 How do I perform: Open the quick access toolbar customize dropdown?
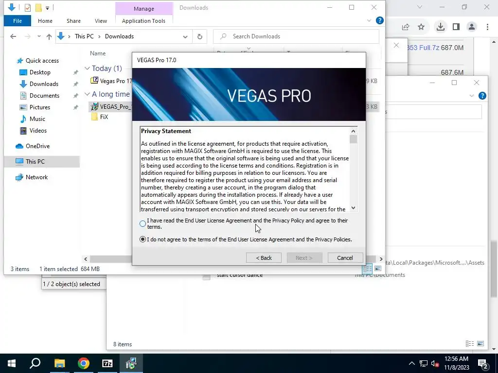tap(47, 8)
